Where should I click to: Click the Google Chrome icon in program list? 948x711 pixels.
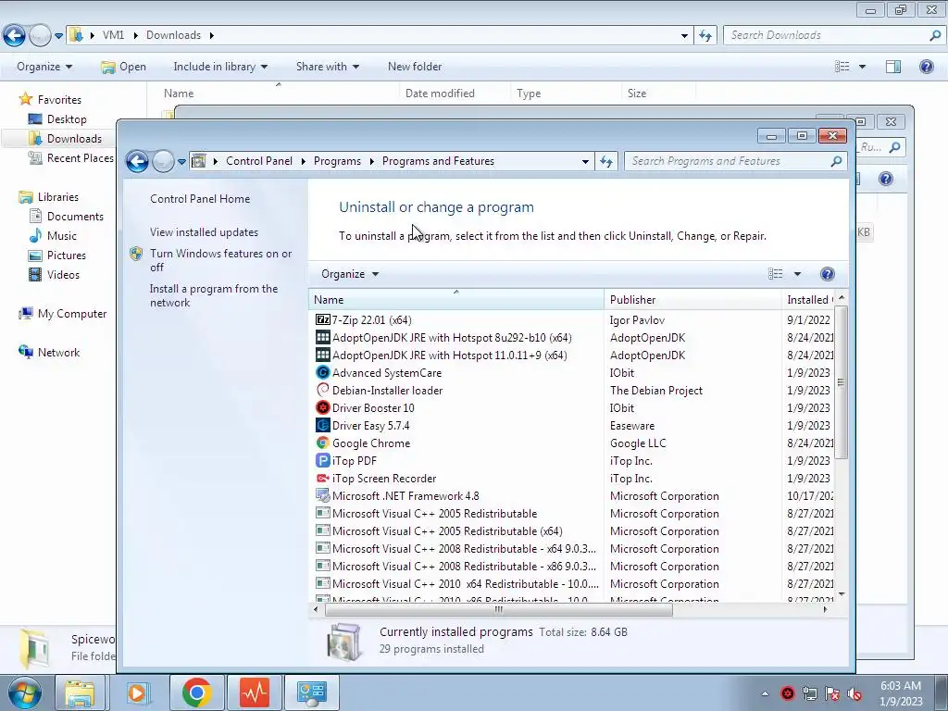click(x=323, y=443)
